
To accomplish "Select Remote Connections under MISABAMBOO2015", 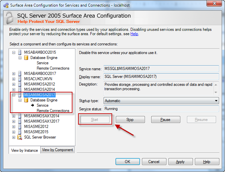I will point(53,68).
